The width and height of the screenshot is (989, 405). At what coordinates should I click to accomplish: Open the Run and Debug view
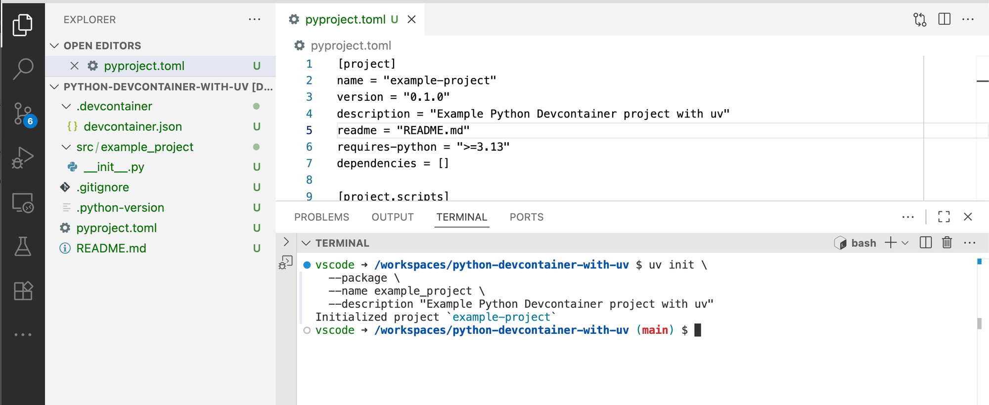[23, 158]
